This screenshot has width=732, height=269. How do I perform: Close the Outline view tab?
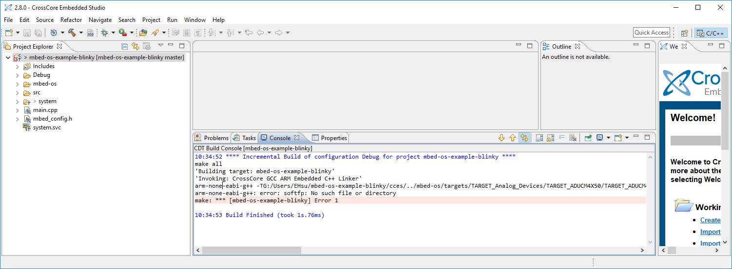click(x=578, y=46)
